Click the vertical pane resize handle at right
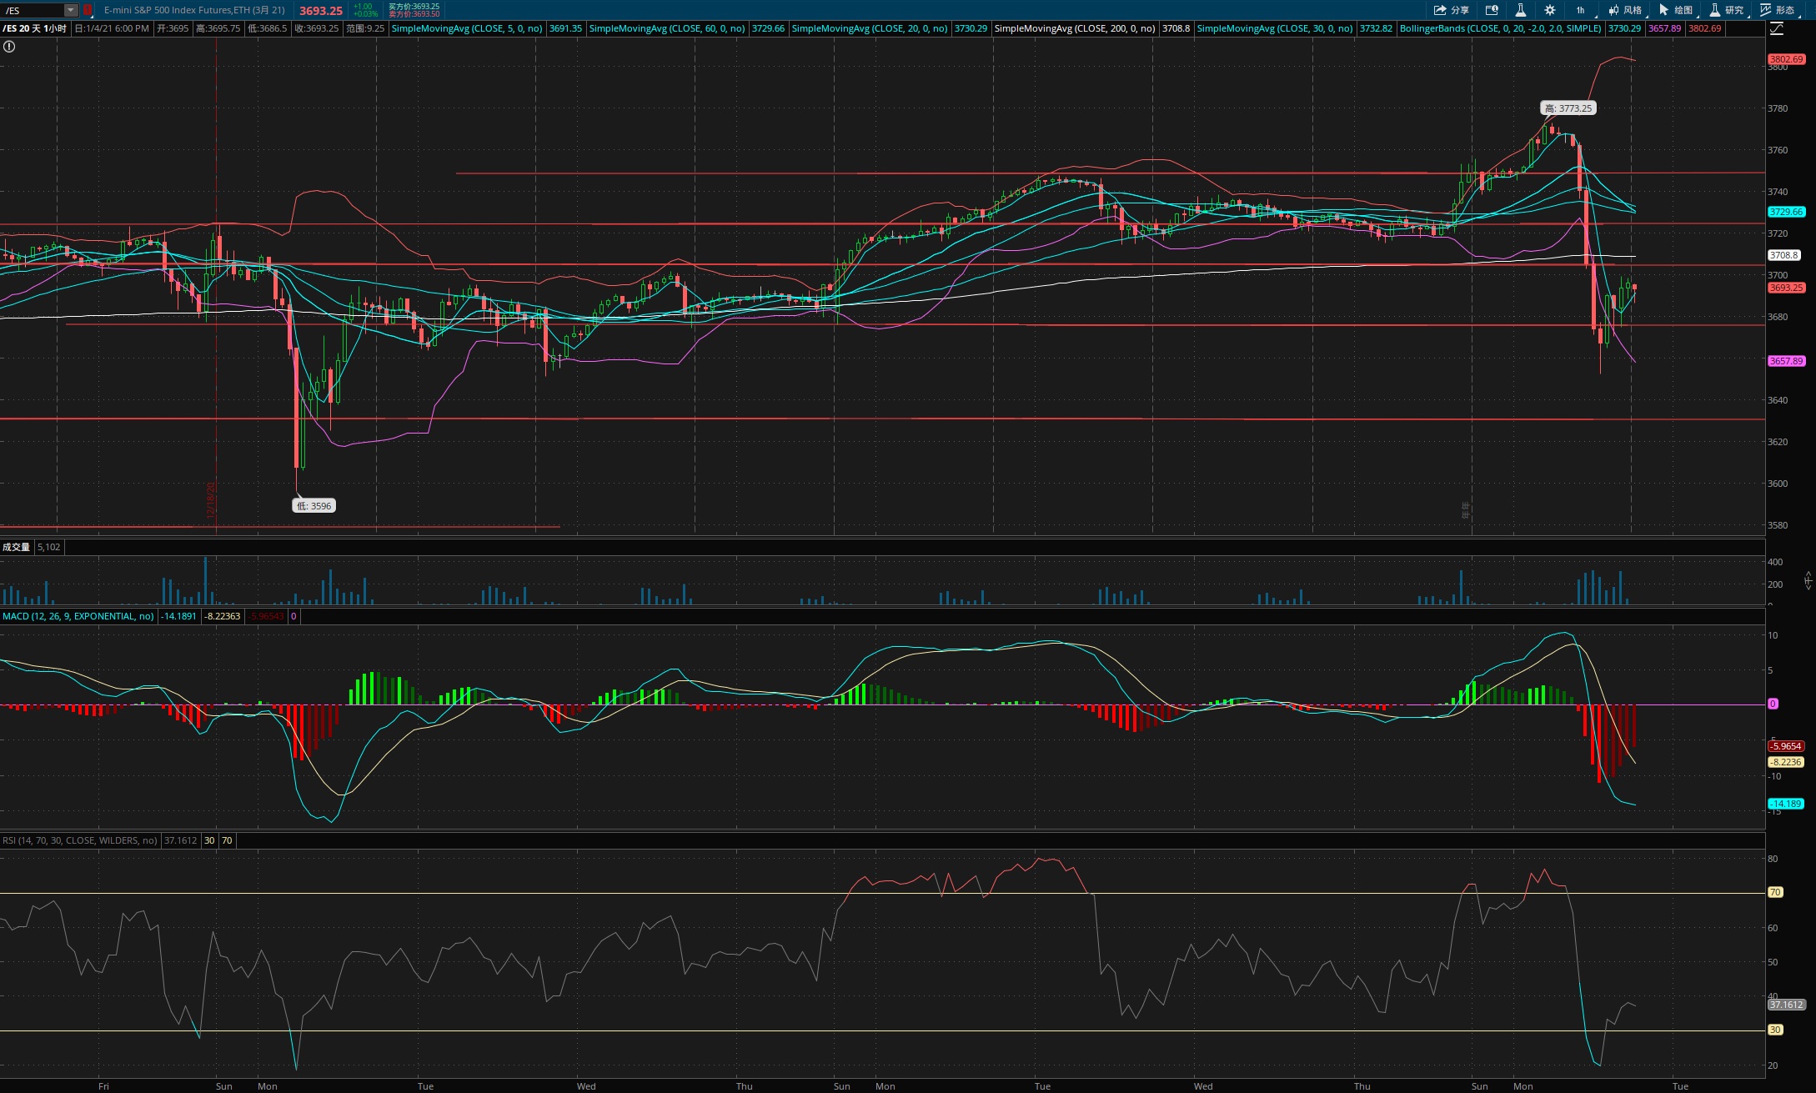The height and width of the screenshot is (1093, 1816). pos(1808,580)
